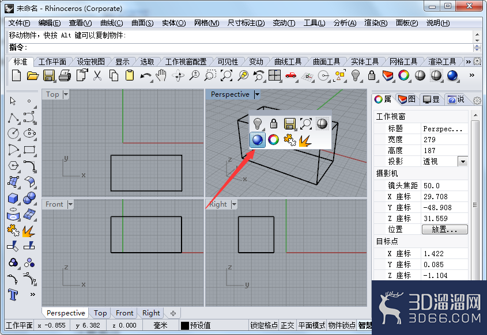487x335 pixels.
Task: Open the panel options gear icon
Action: click(x=477, y=101)
